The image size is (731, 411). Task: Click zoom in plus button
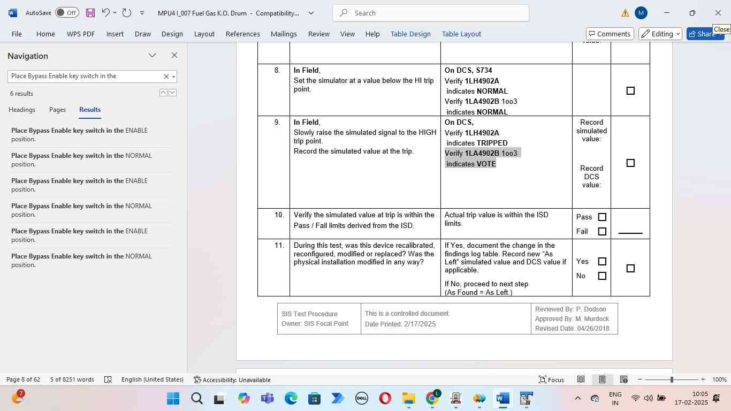(703, 379)
